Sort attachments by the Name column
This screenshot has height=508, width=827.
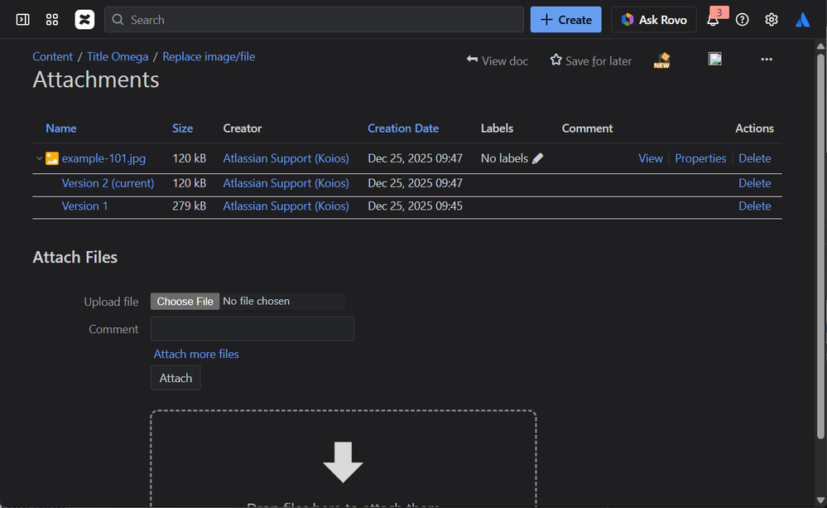(x=61, y=128)
